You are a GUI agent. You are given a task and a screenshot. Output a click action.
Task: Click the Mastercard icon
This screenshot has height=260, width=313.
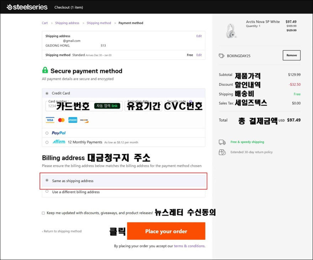(x=61, y=120)
